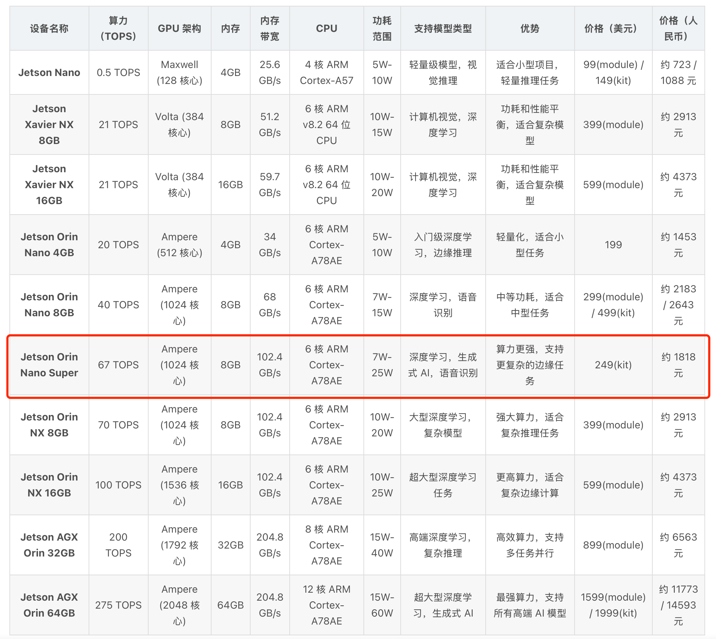Click the 约 1818 元 price cell

click(678, 365)
